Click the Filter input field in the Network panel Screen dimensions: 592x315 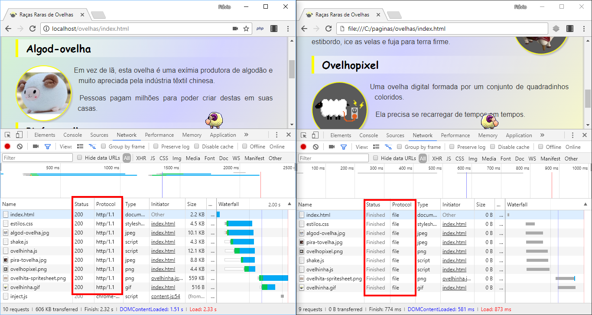(37, 157)
